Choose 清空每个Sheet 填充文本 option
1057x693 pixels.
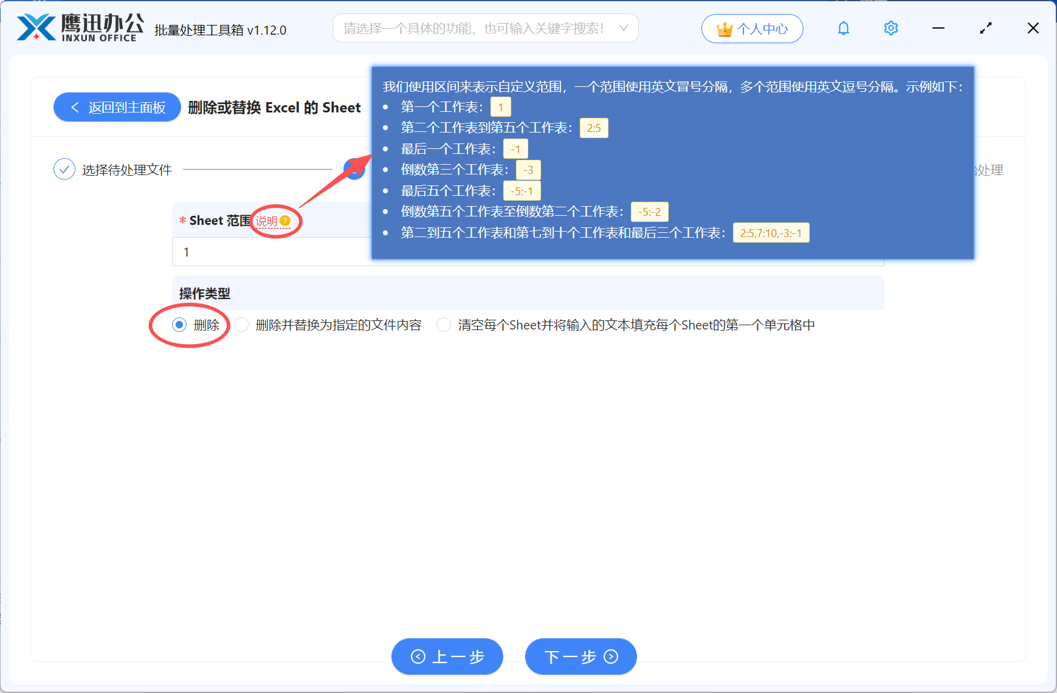(444, 325)
